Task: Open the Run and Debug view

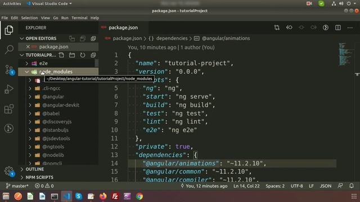Action: 9,89
